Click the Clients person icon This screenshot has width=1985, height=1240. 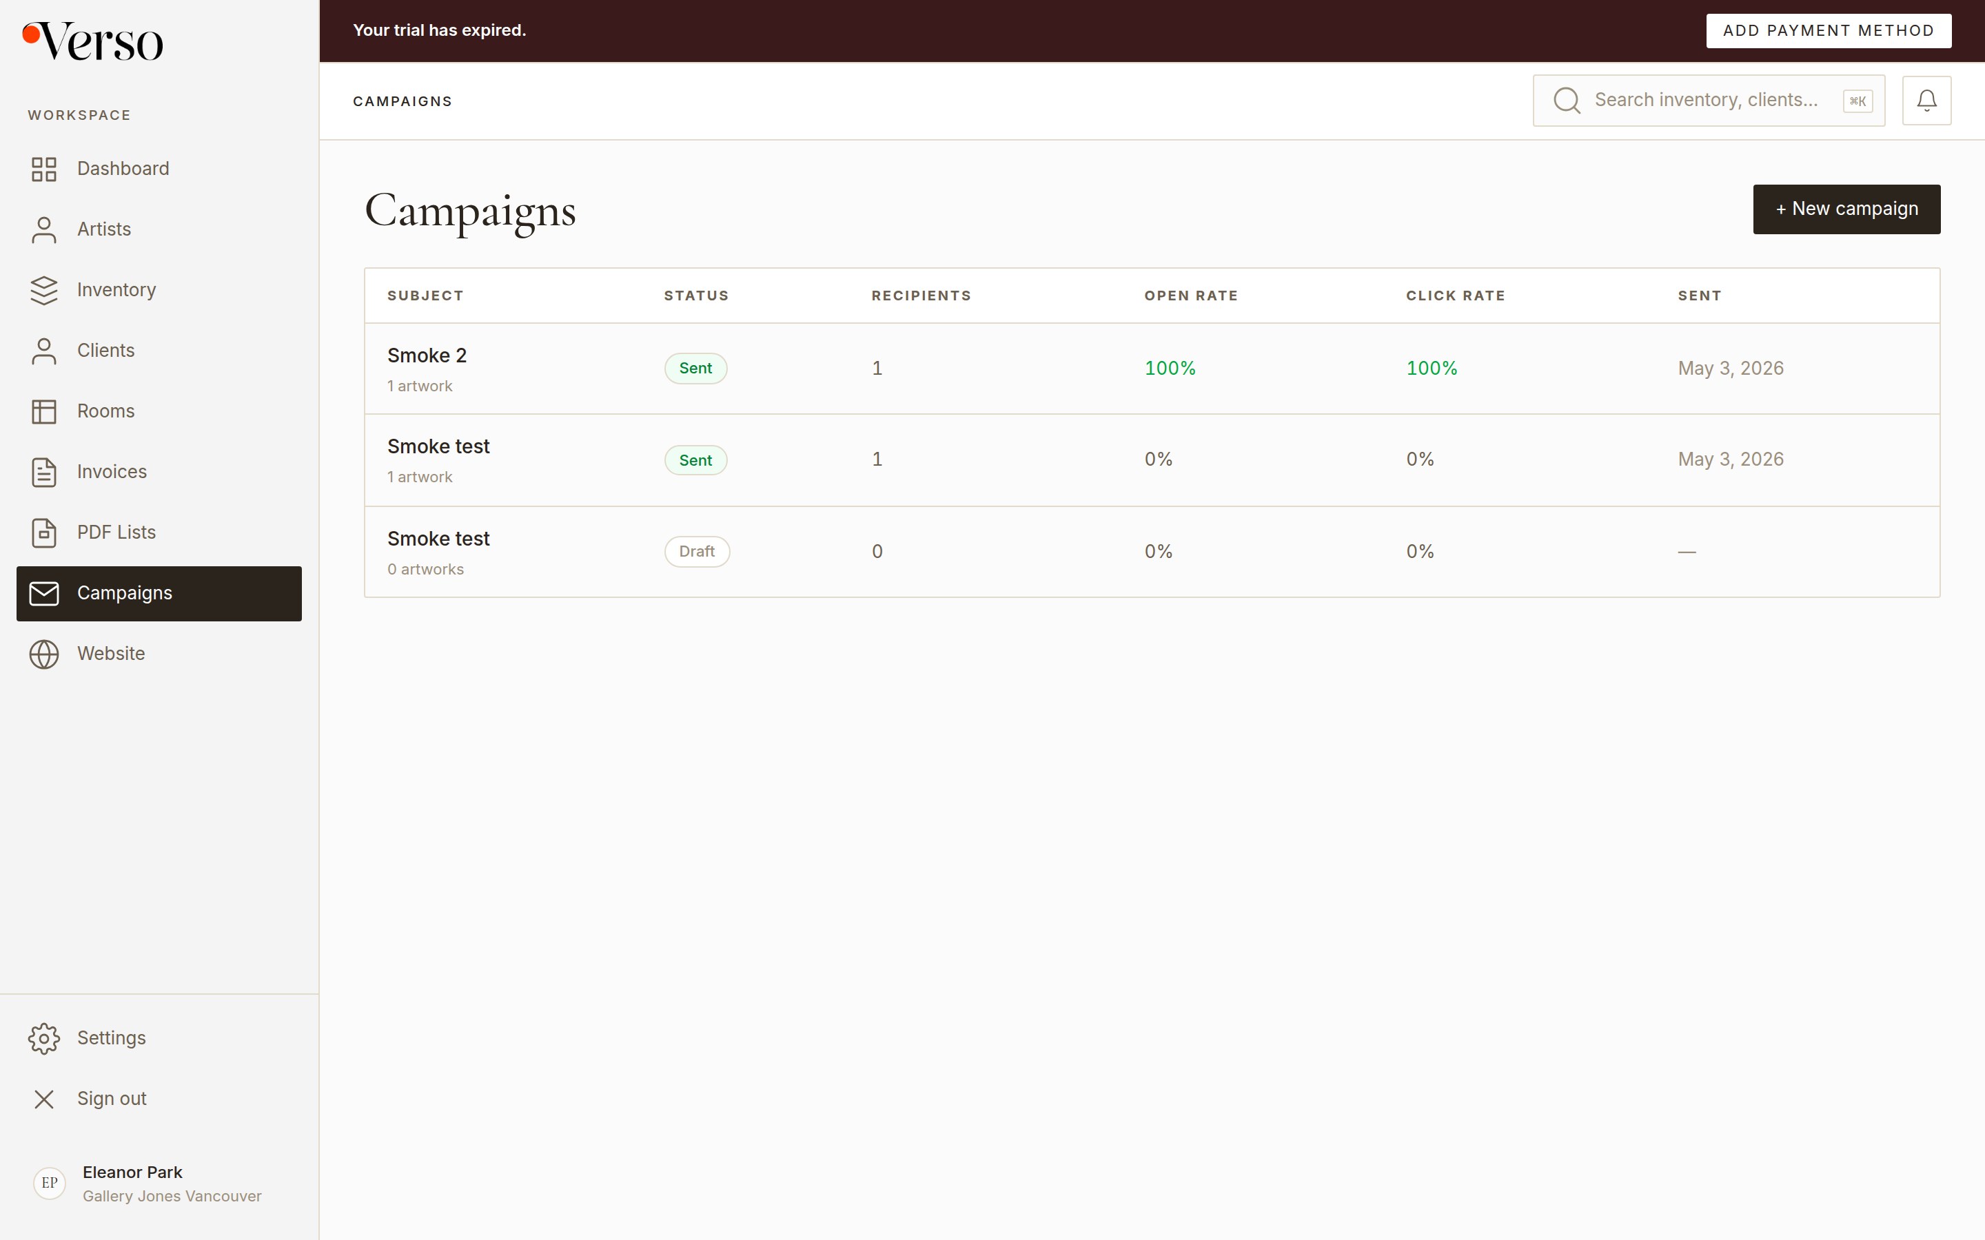click(x=43, y=351)
